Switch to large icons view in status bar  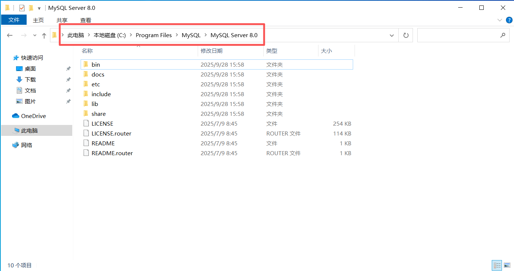pos(507,265)
